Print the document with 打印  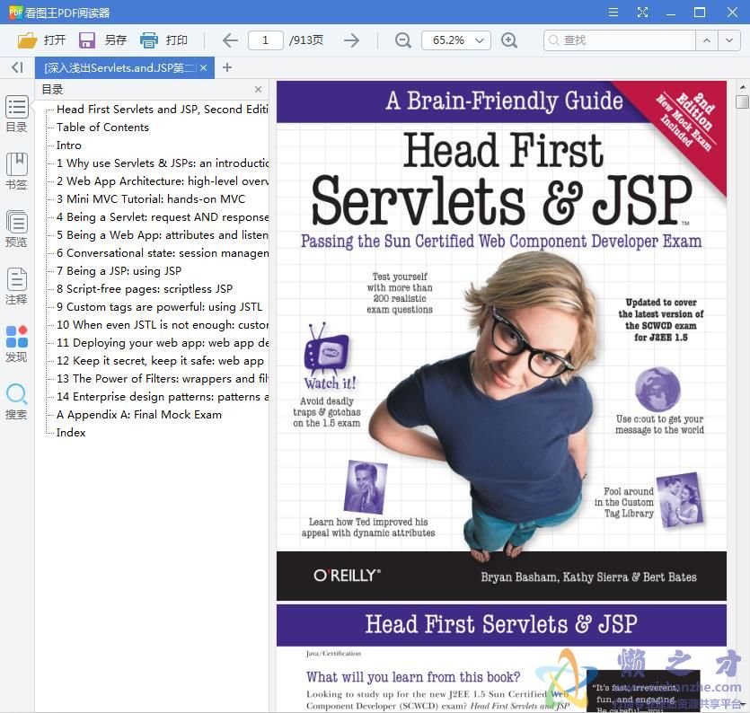pyautogui.click(x=163, y=40)
